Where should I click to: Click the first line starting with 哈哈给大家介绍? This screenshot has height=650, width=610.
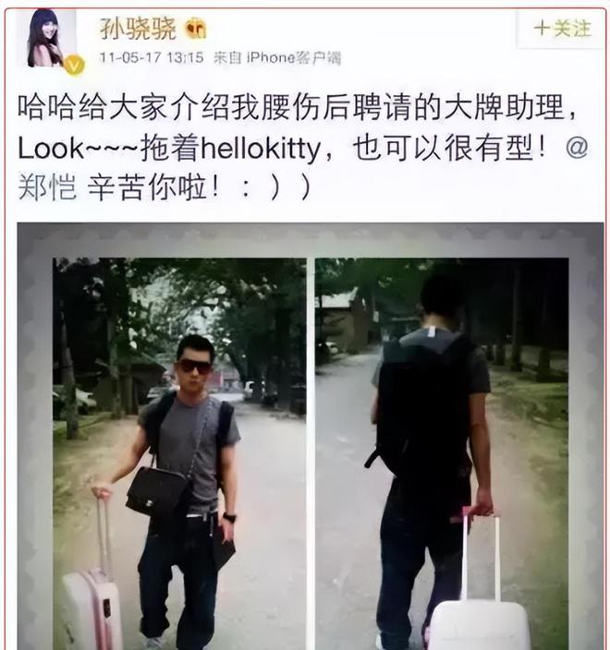pos(297,107)
